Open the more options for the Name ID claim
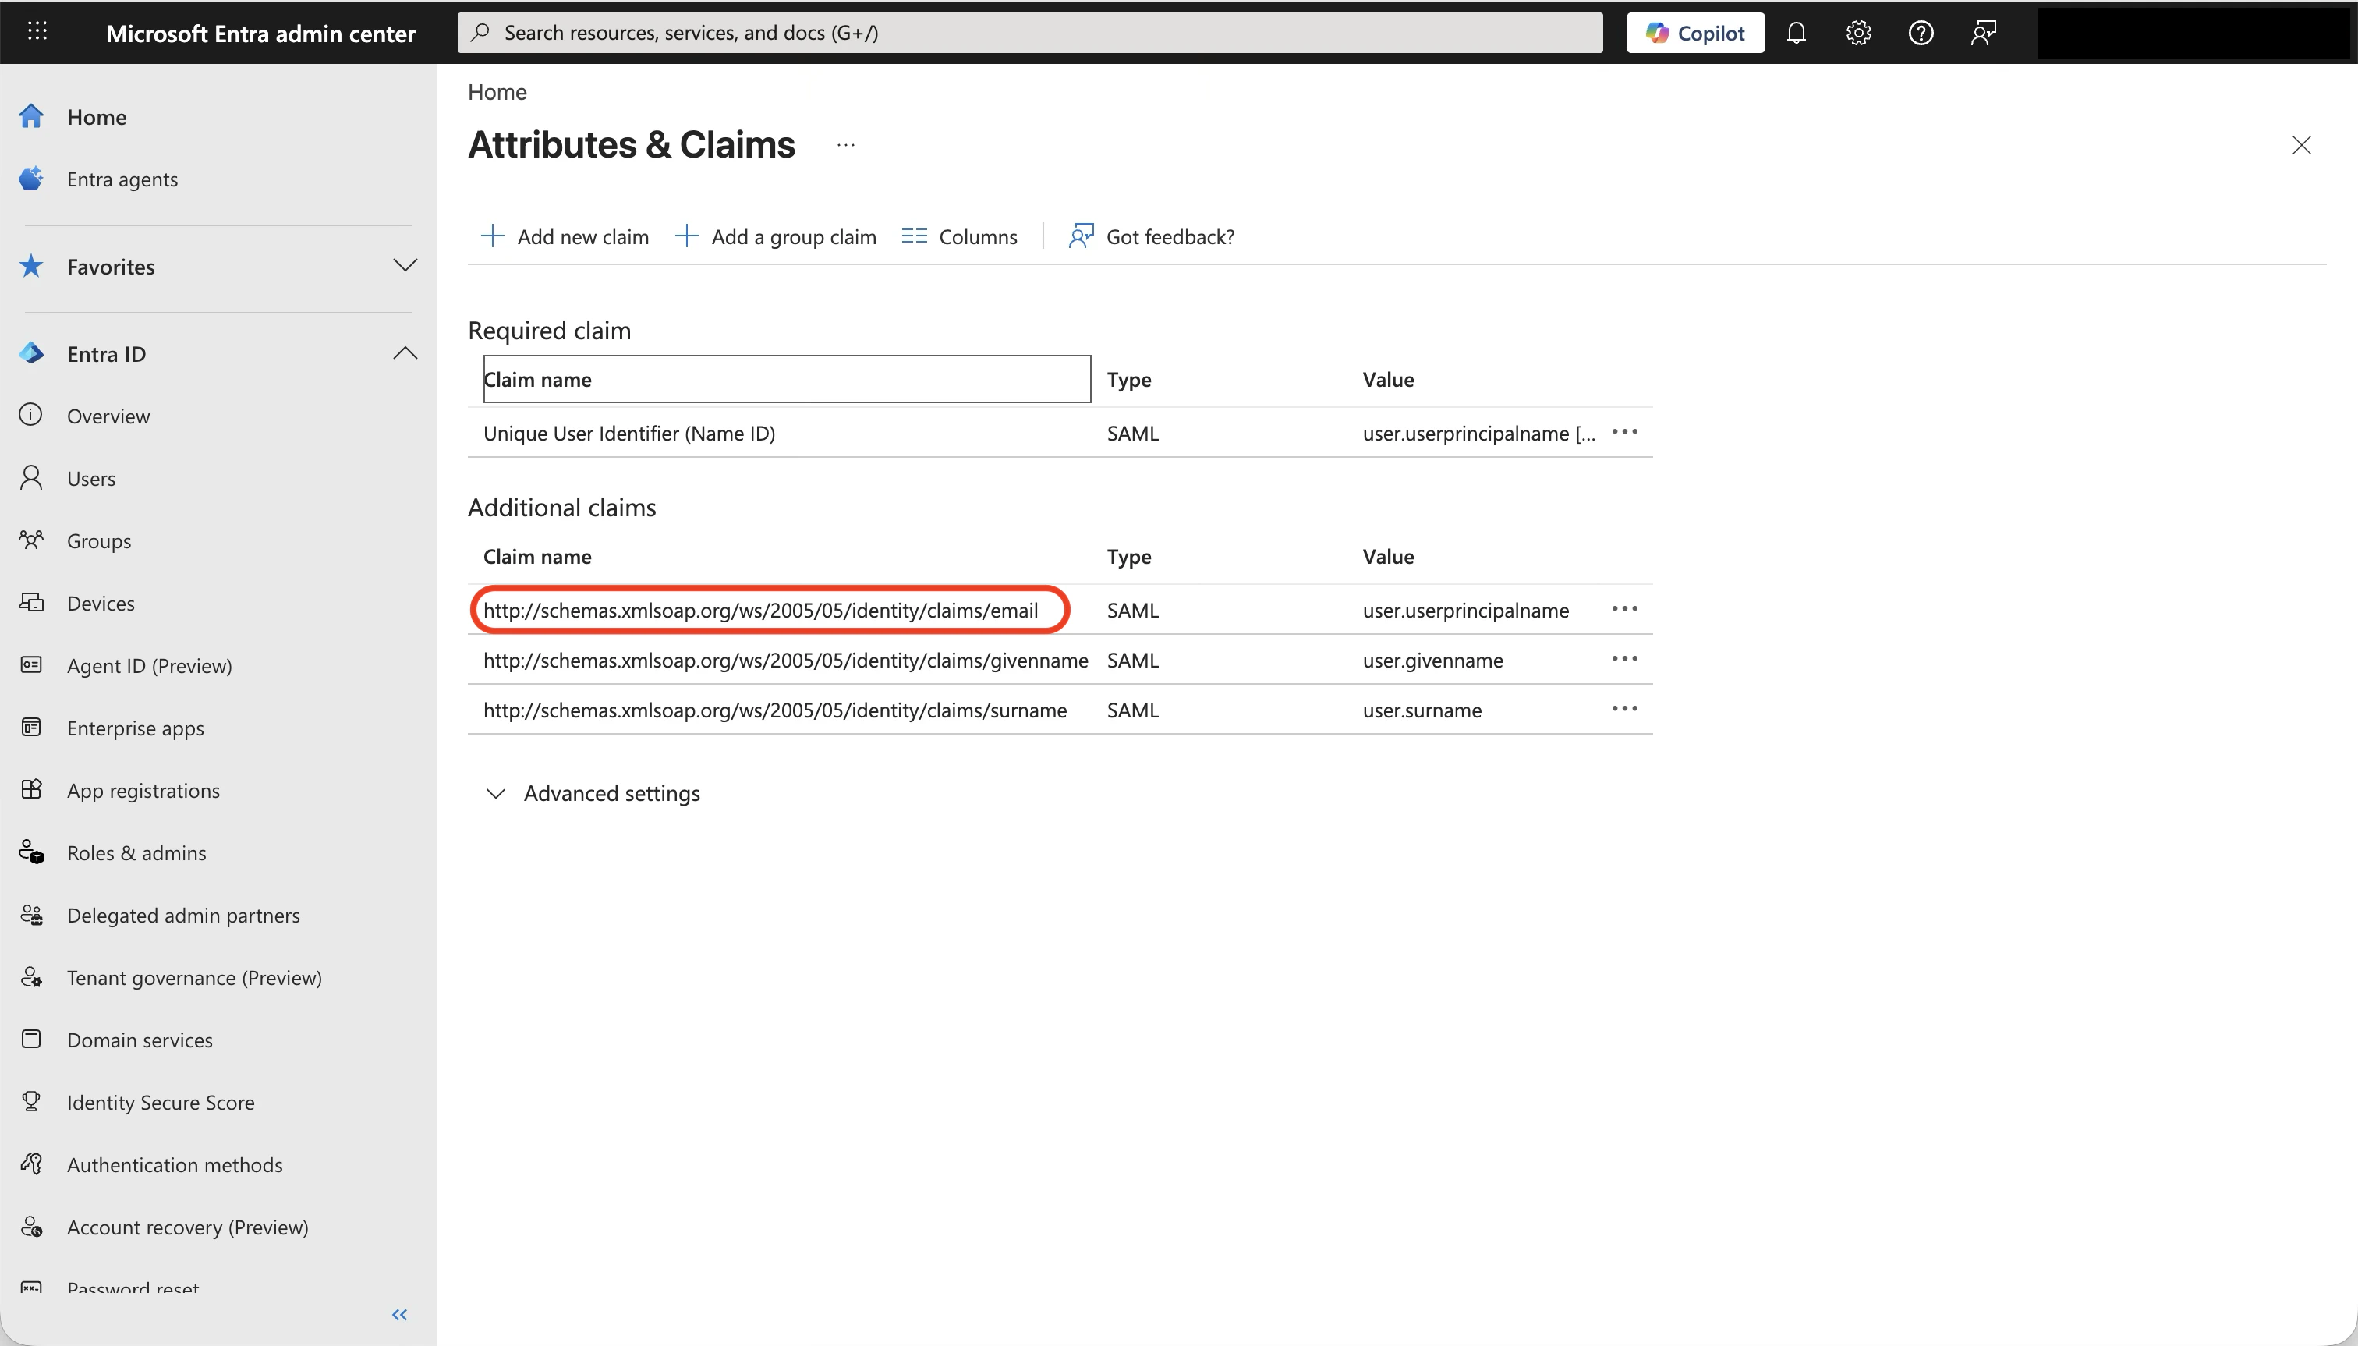Screen dimensions: 2358x1346 click(1624, 432)
